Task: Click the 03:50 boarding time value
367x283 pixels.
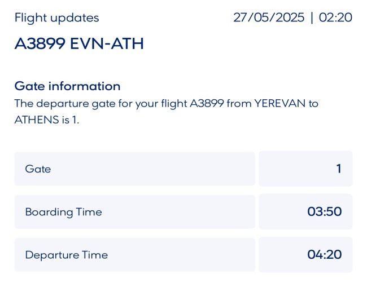Action: coord(324,212)
